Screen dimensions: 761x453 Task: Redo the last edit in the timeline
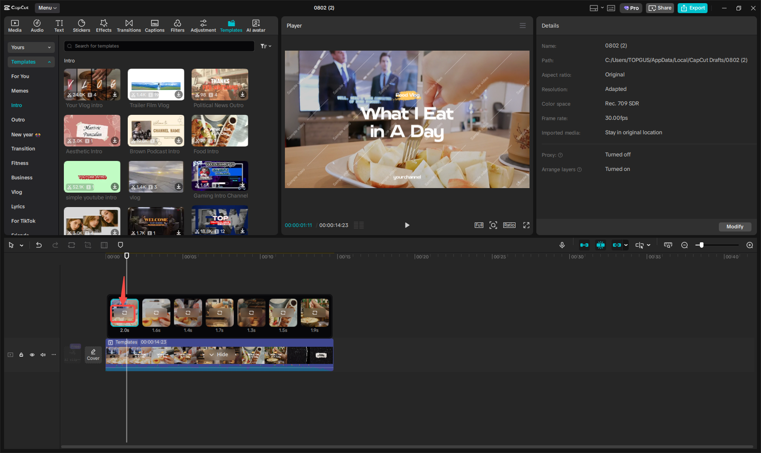click(x=55, y=245)
